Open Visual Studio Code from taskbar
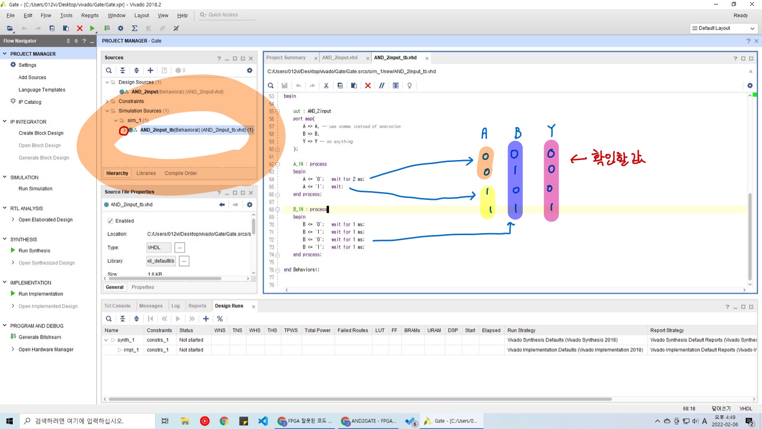Image resolution: width=762 pixels, height=429 pixels. tap(263, 421)
